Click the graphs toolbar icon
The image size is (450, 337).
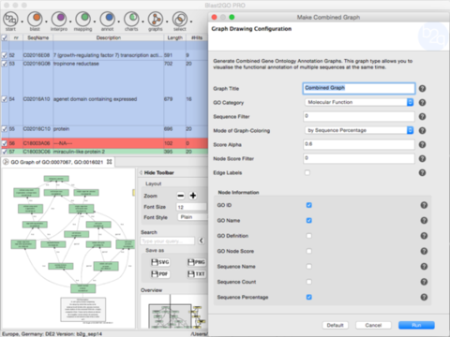tap(156, 20)
